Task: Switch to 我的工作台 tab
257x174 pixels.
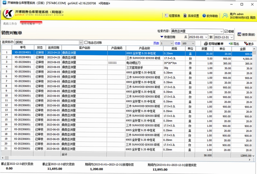Action: point(10,23)
